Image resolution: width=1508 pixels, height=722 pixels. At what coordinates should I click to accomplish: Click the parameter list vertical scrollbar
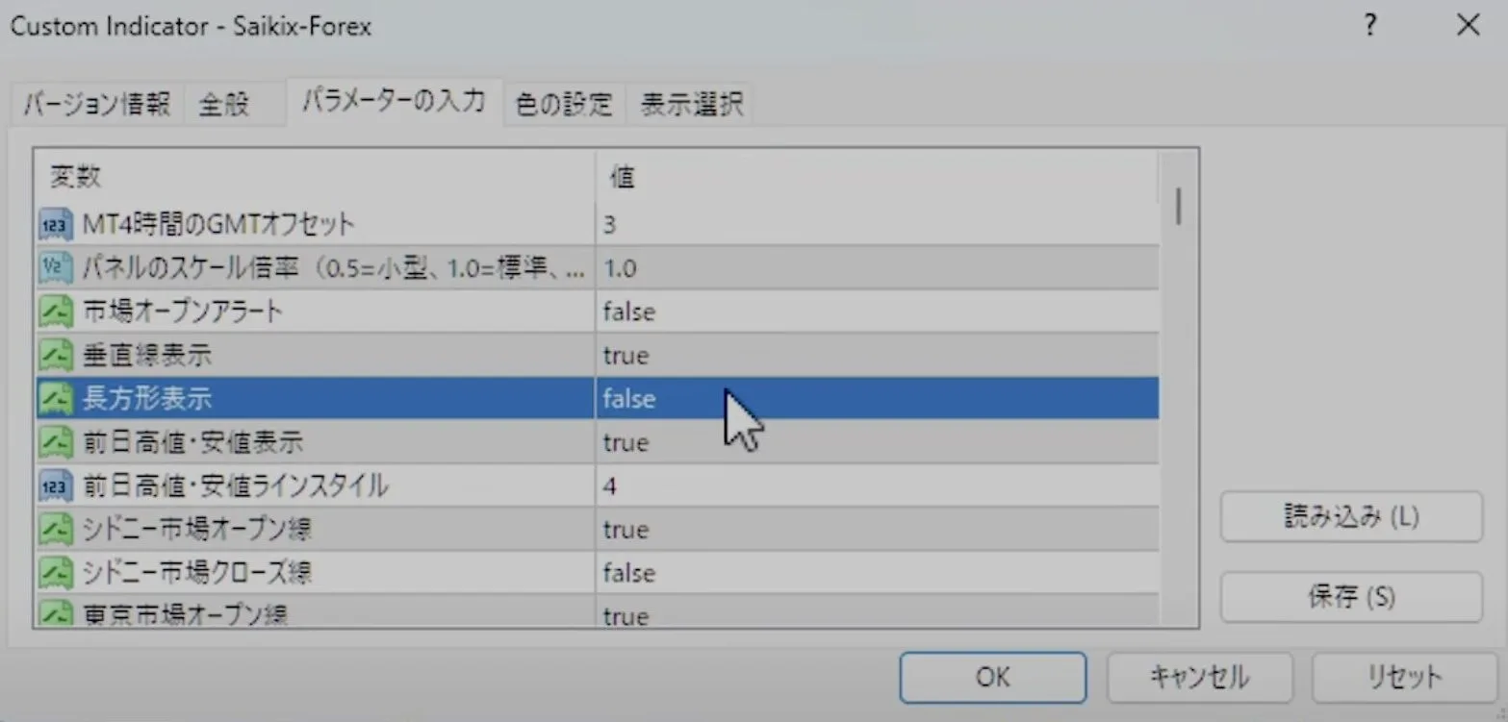click(x=1178, y=385)
